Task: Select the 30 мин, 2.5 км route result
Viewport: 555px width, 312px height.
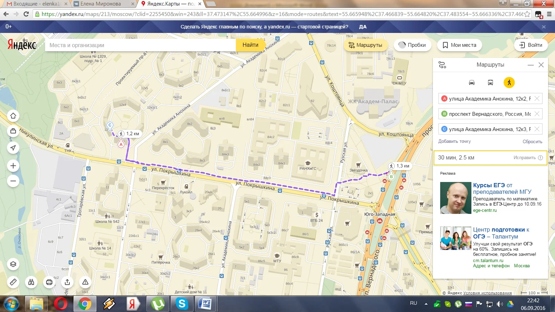Action: 490,158
